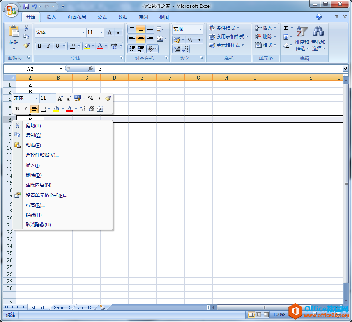Toggle center horizontal alignment in ribbon

coord(141,39)
